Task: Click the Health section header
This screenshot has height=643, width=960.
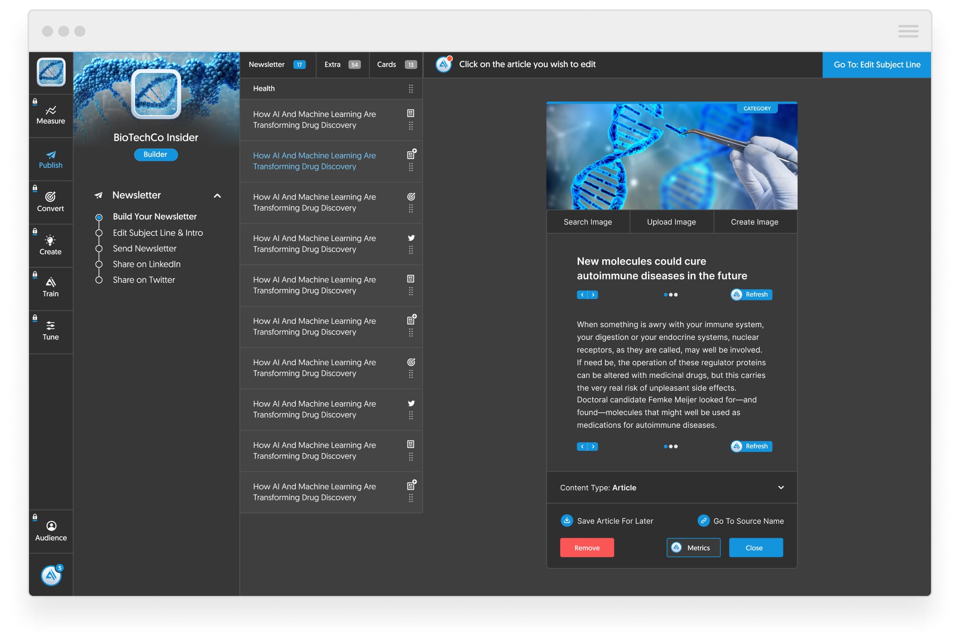Action: 331,89
